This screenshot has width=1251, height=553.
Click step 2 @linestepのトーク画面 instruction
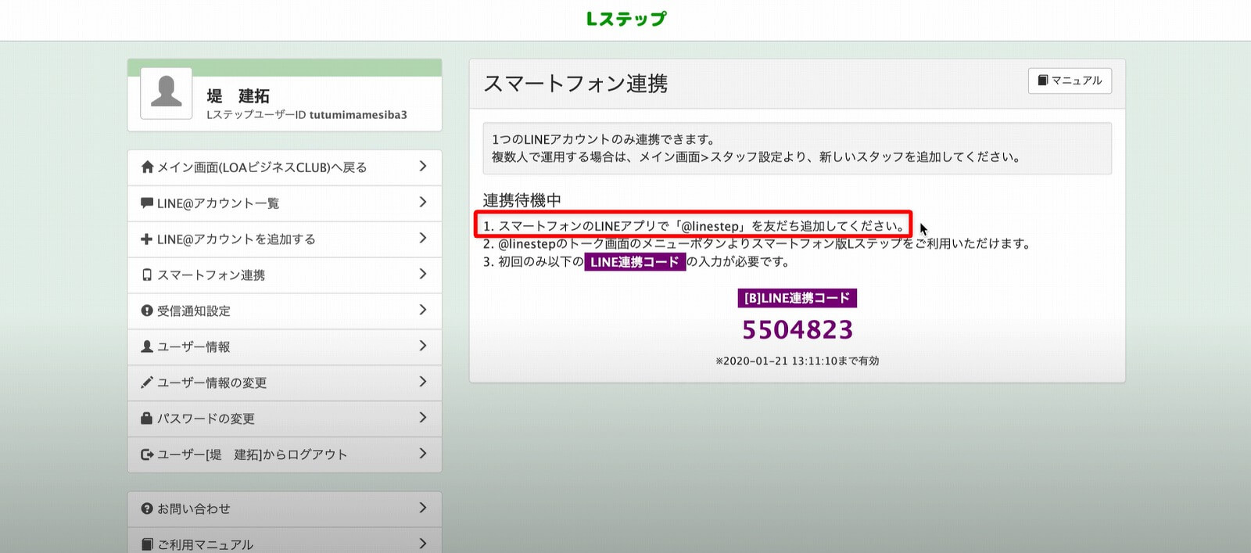[x=757, y=244]
